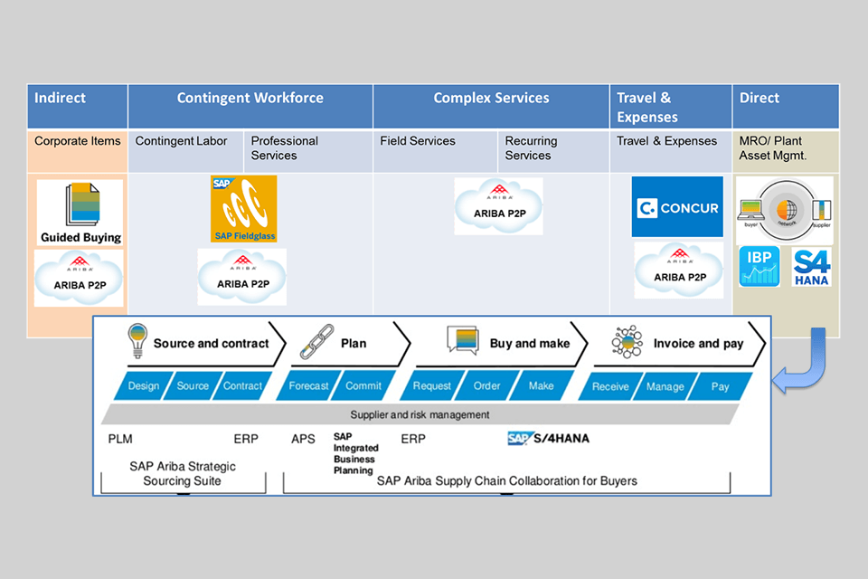Select the ARIBA P2P cloud under Complex Services
Screen dimensions: 868x579
click(x=498, y=206)
